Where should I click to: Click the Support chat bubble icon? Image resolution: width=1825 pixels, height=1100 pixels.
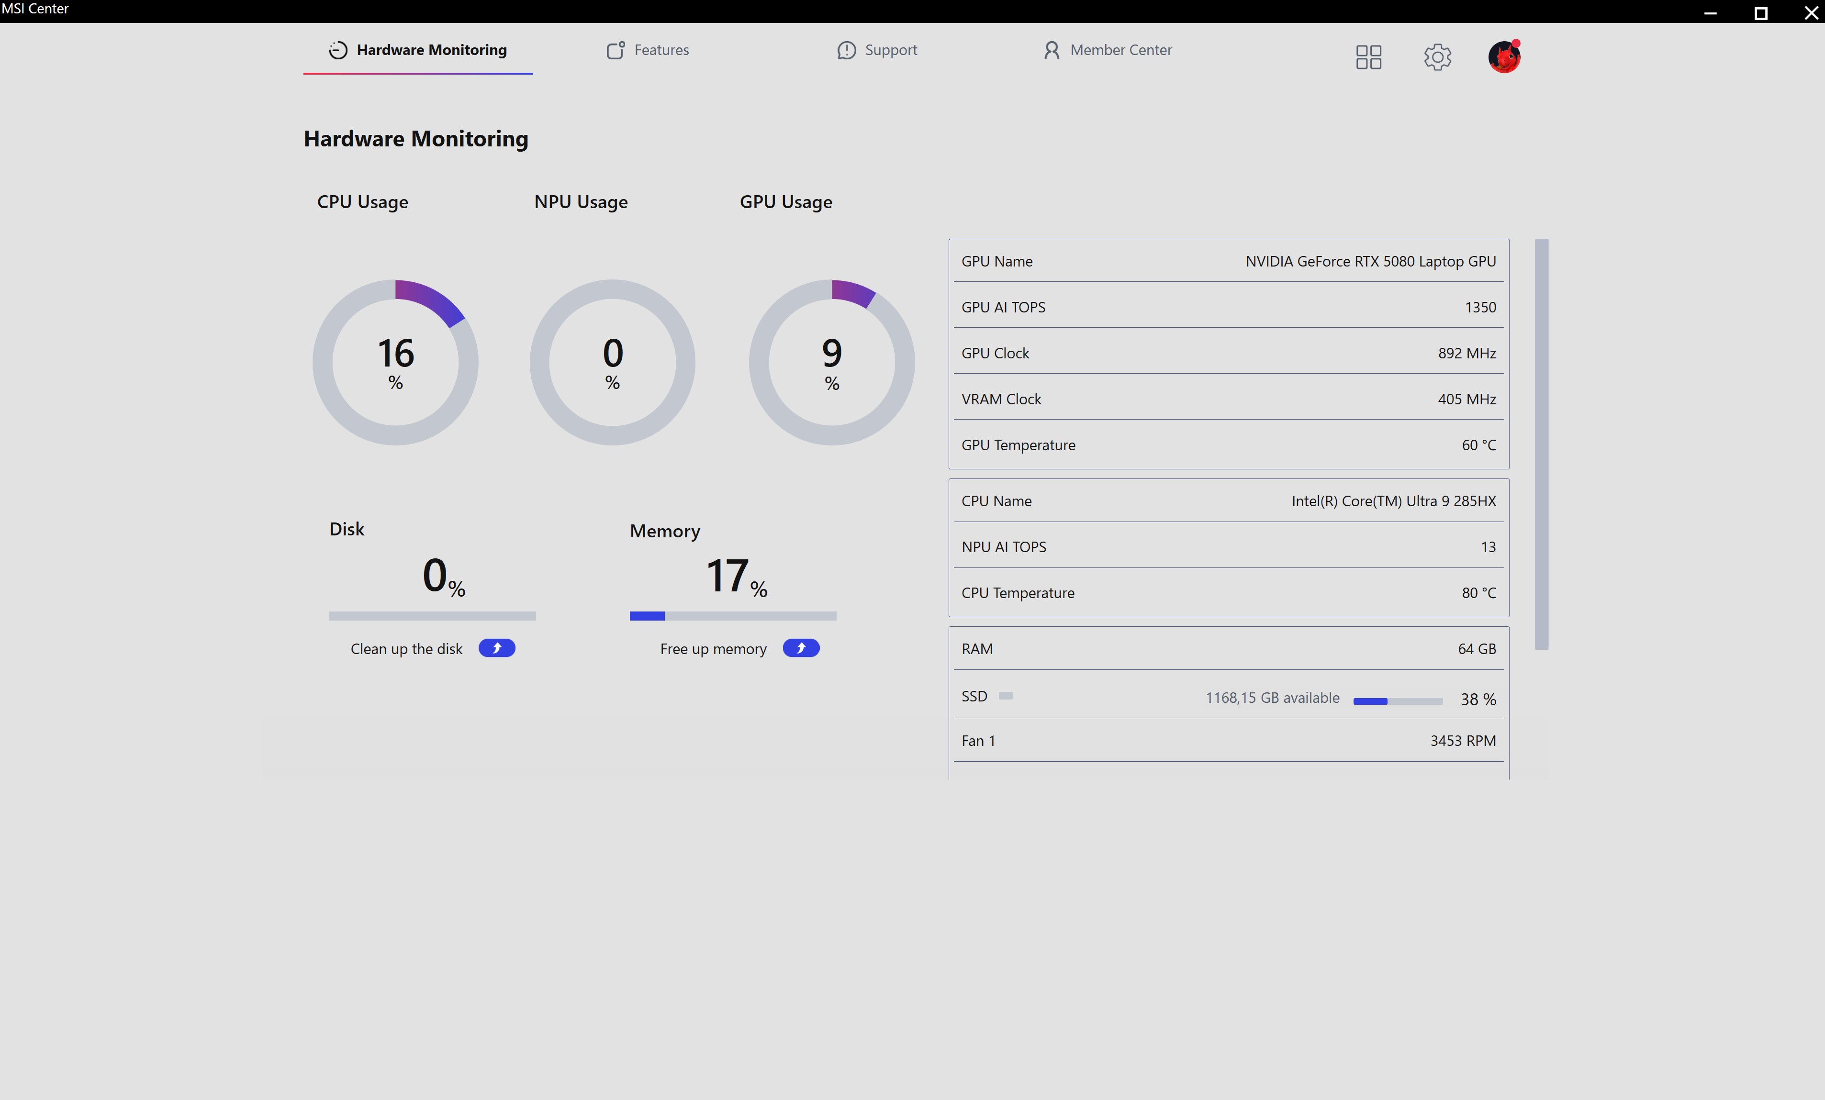[846, 50]
